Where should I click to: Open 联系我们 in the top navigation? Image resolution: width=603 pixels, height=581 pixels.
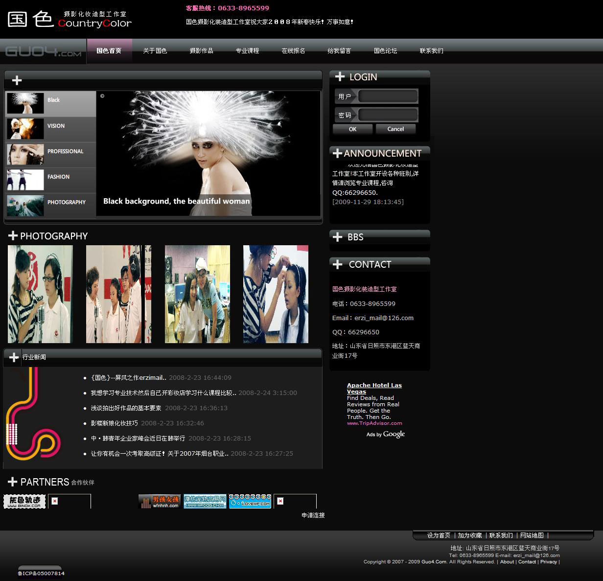click(431, 51)
